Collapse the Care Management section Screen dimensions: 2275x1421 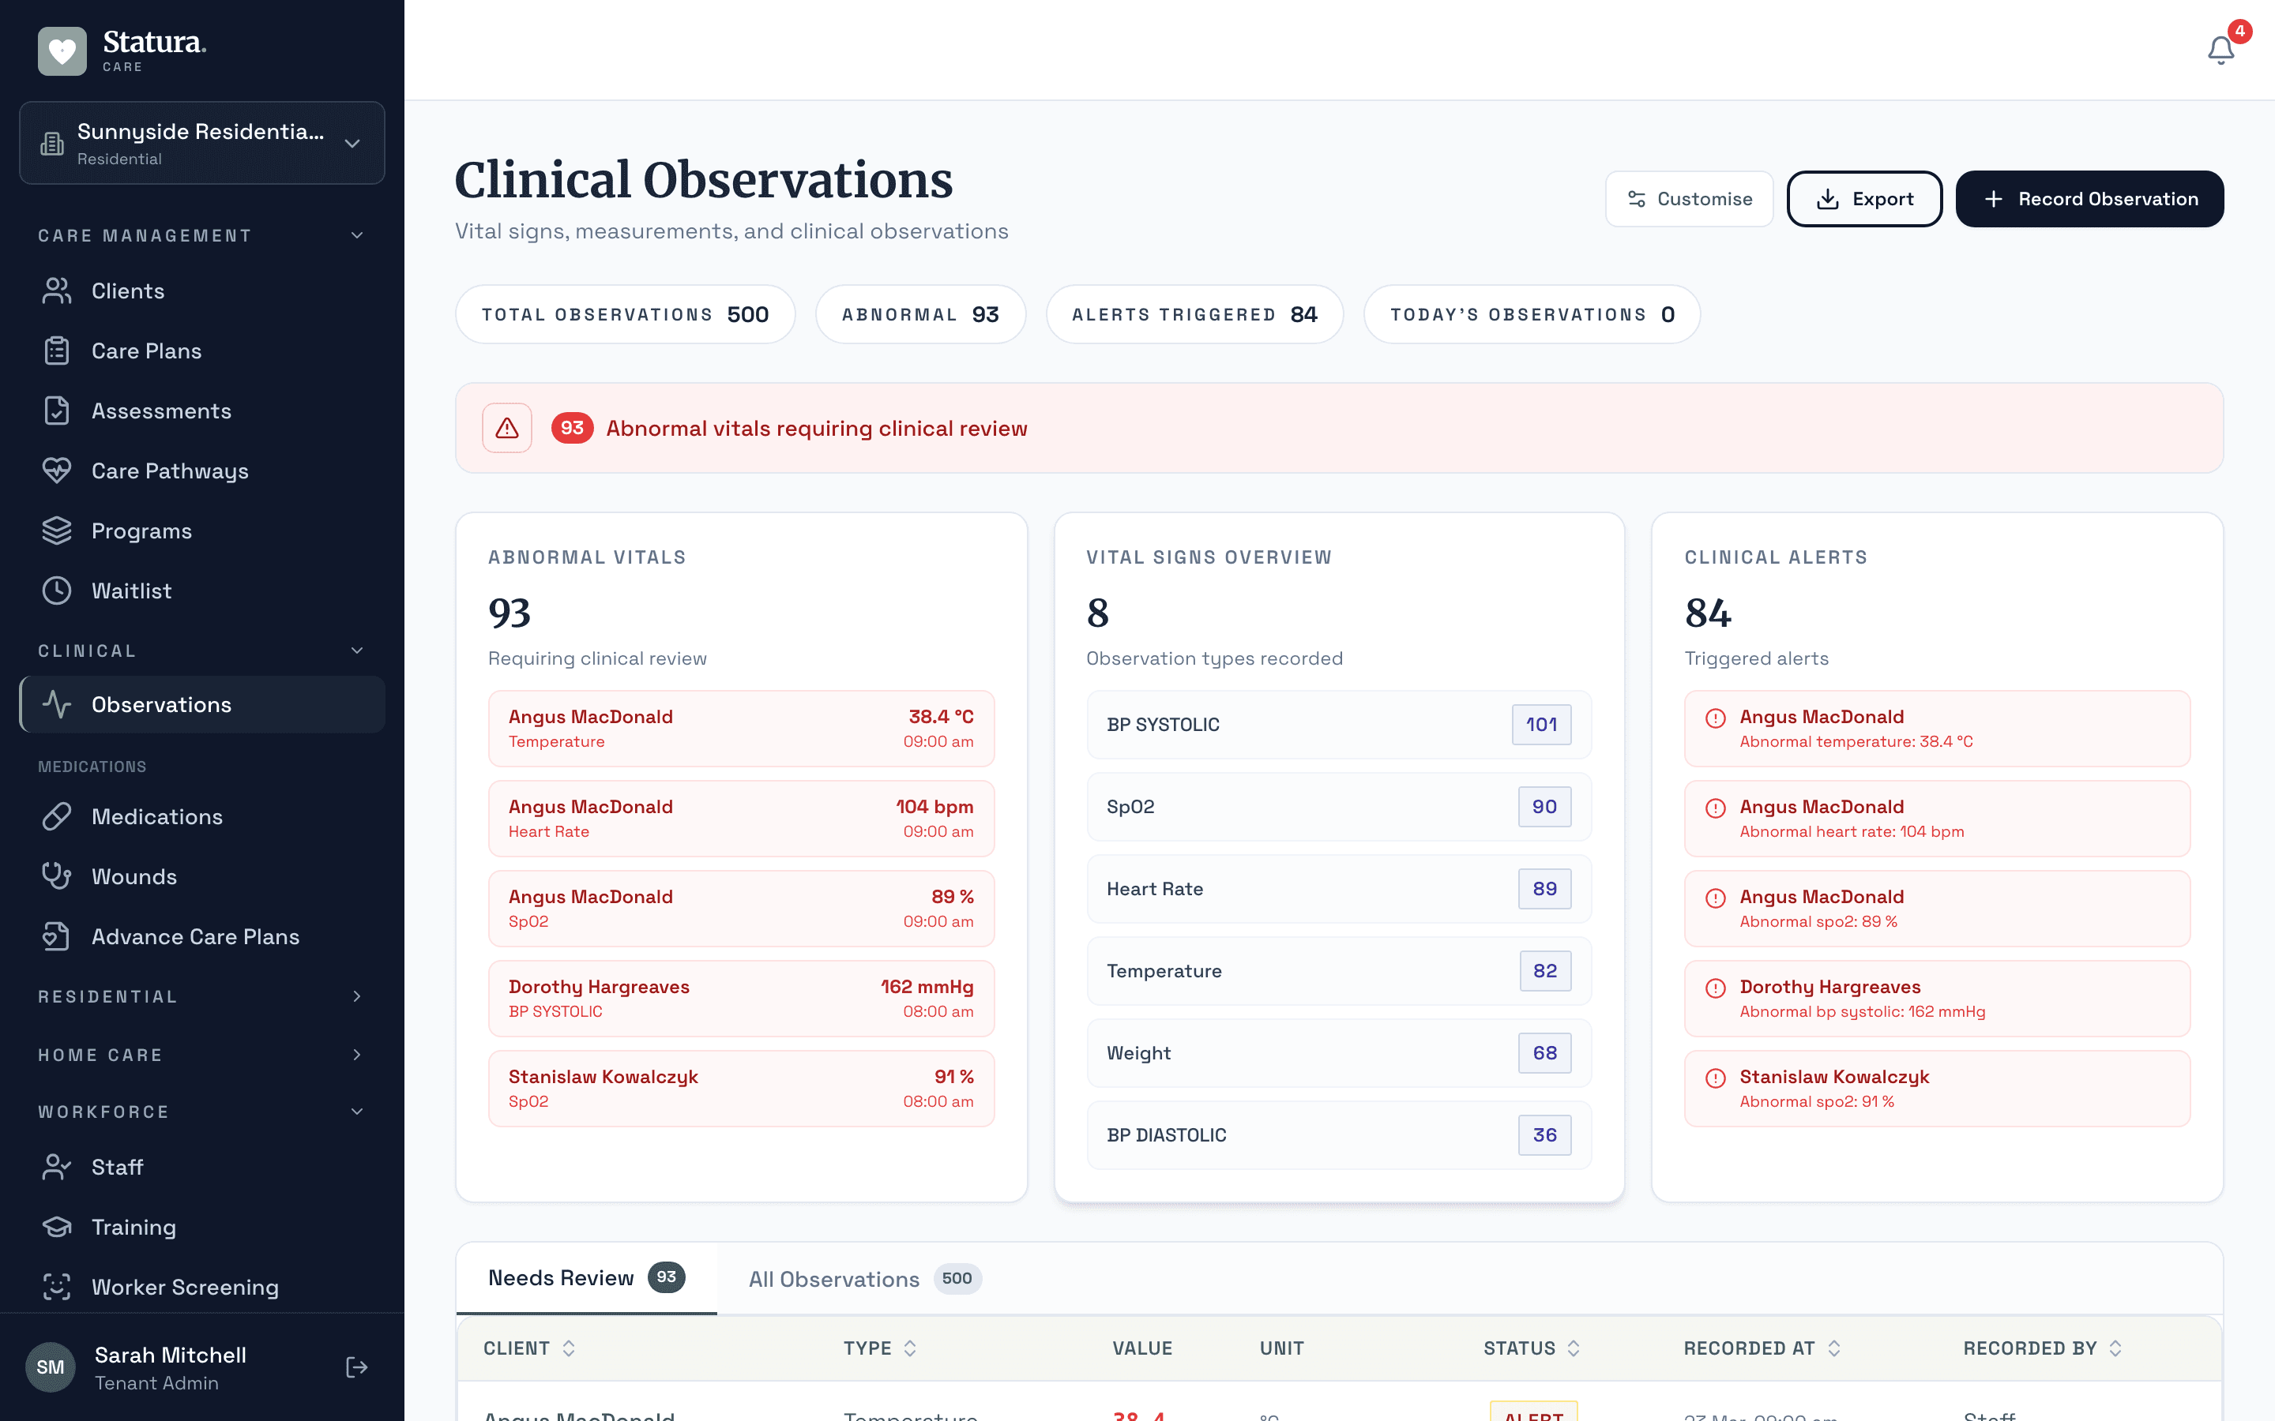356,235
